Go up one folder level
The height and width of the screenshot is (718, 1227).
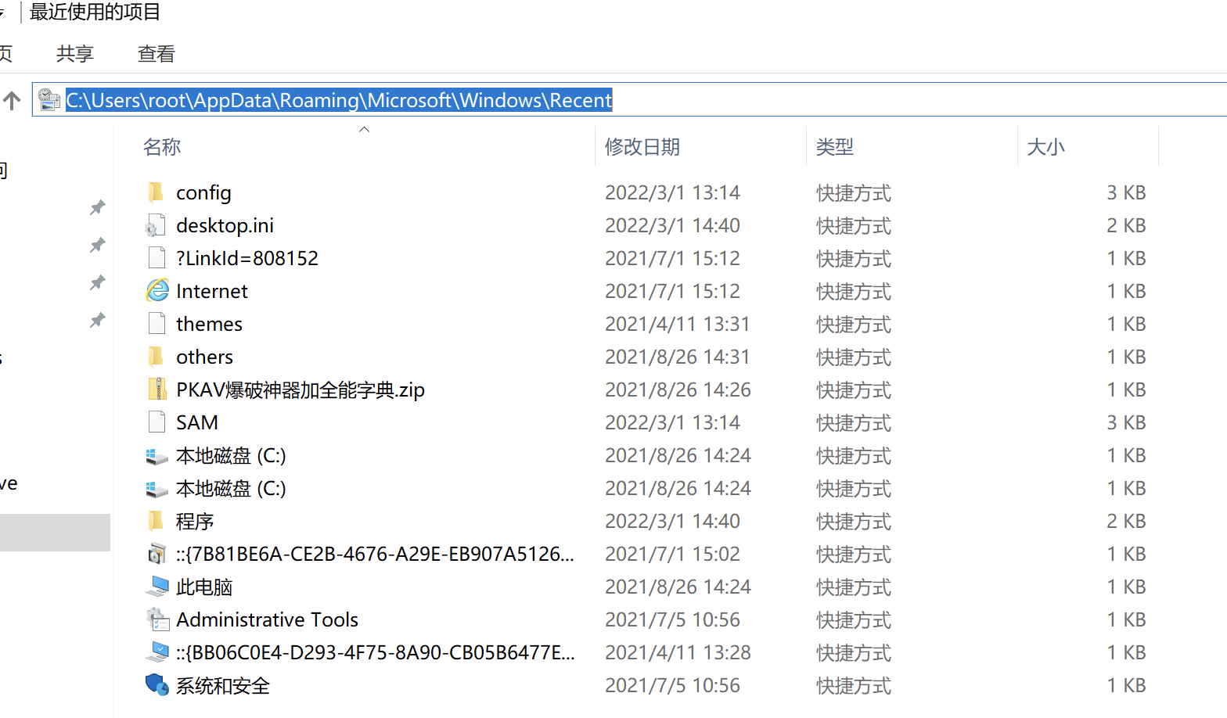[12, 100]
